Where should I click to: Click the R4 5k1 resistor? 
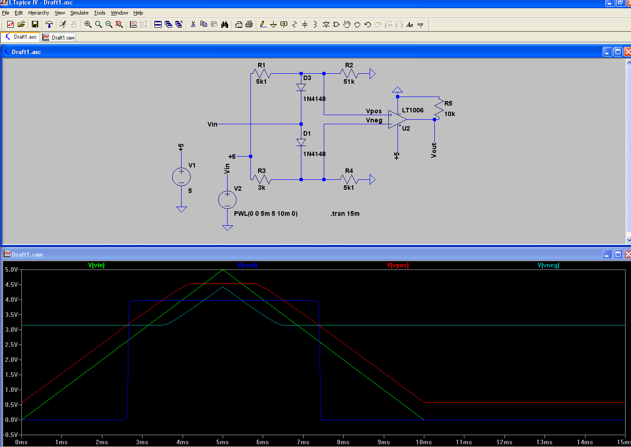pos(349,179)
